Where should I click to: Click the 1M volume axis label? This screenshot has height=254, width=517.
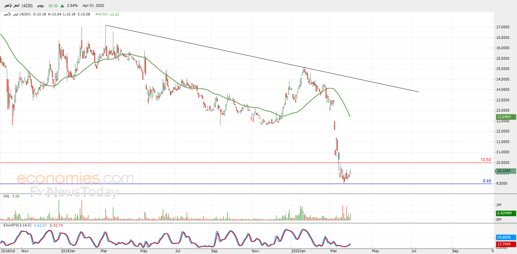pyautogui.click(x=499, y=205)
